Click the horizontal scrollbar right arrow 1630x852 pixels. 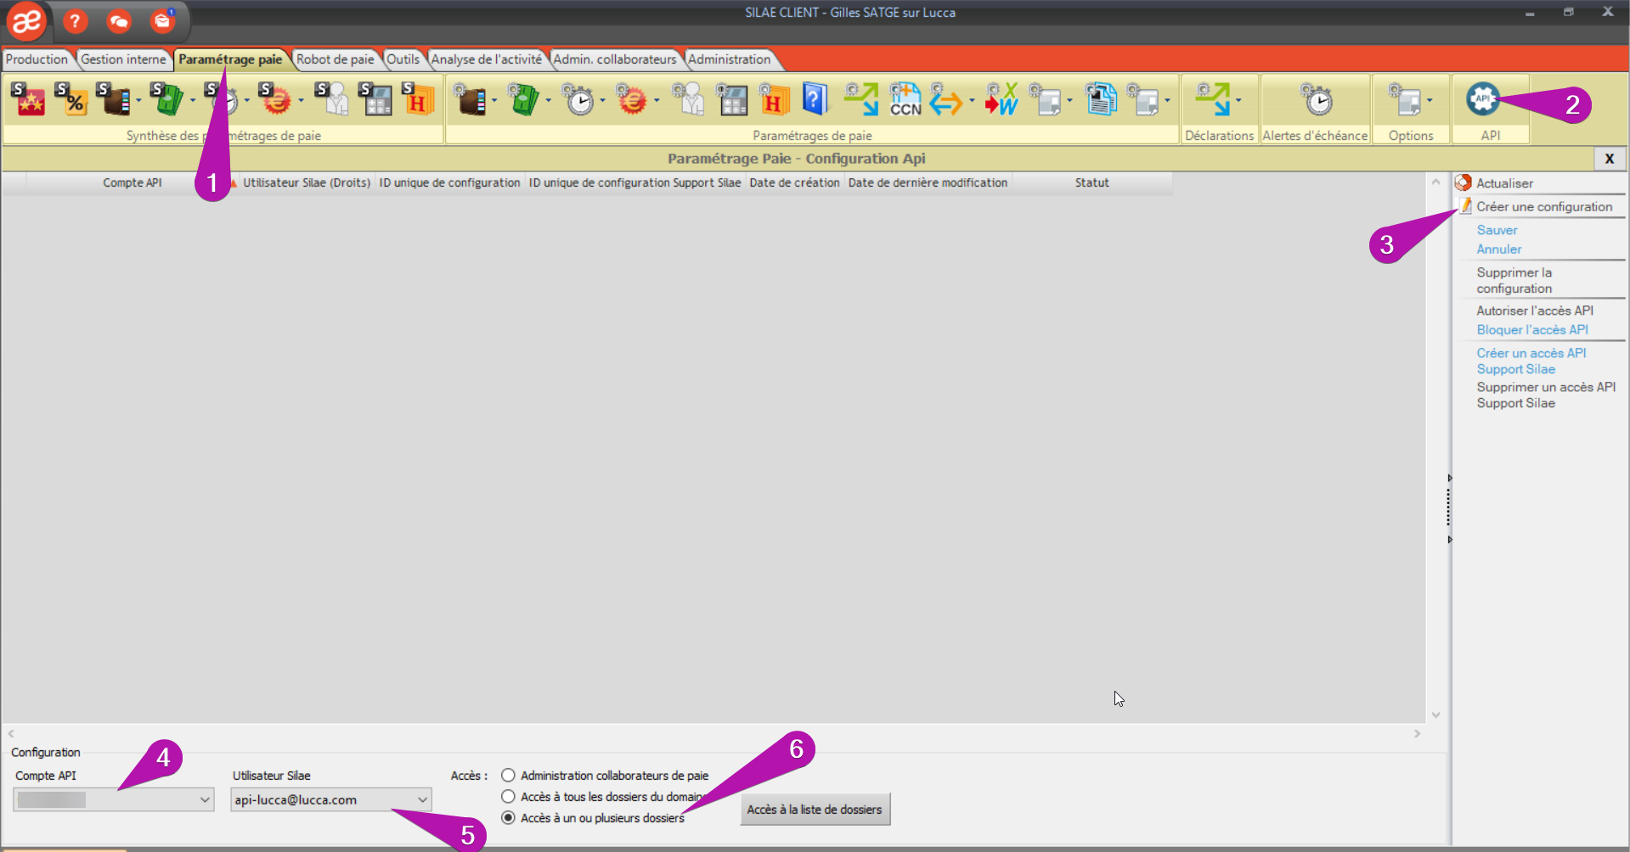[x=1417, y=733]
